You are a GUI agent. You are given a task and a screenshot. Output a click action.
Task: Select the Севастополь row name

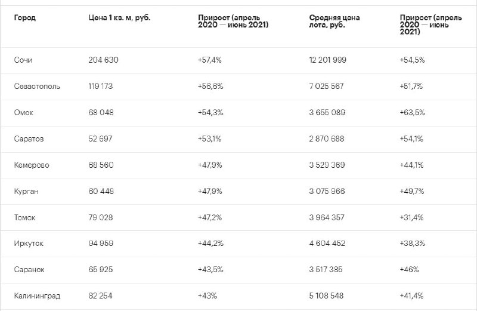pos(37,87)
